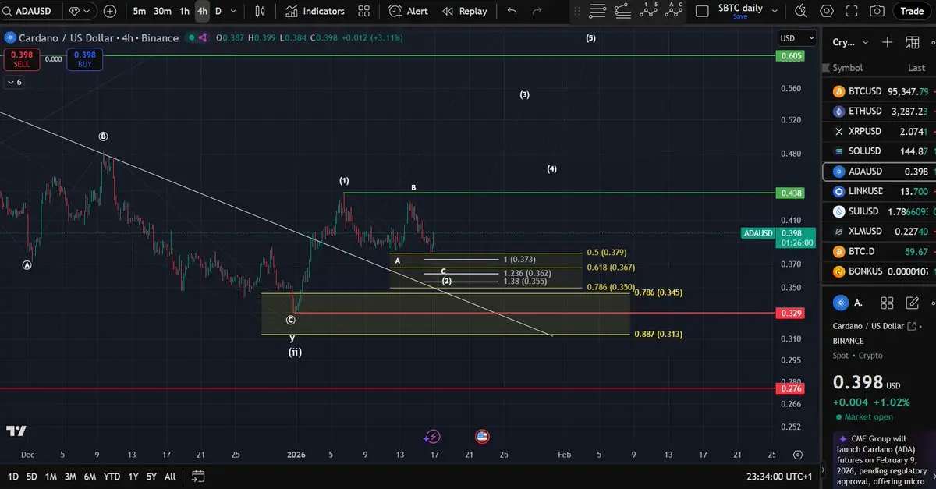Screen dimensions: 936x489
Task: Select XRPUSD watchlist row
Action: [x=879, y=131]
